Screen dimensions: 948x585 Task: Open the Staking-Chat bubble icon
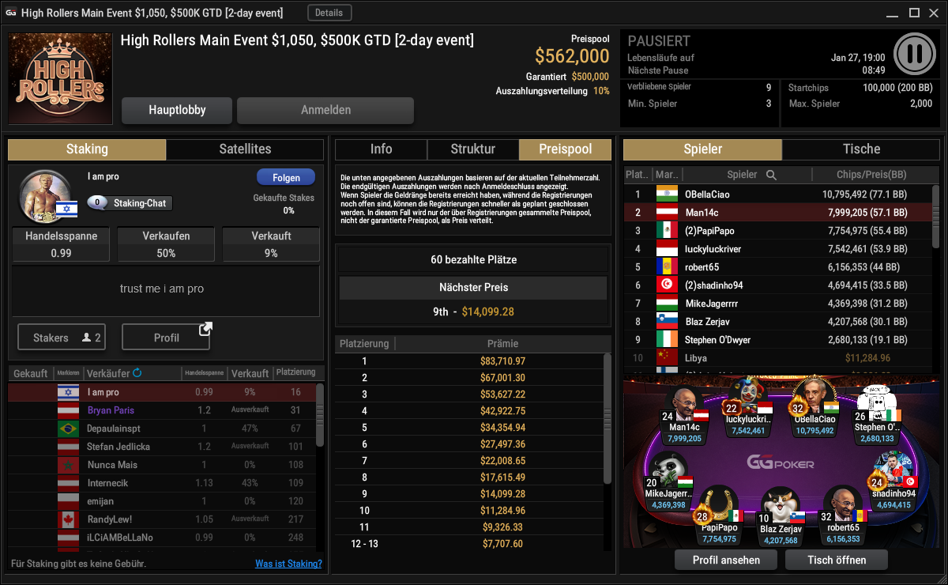(x=97, y=203)
